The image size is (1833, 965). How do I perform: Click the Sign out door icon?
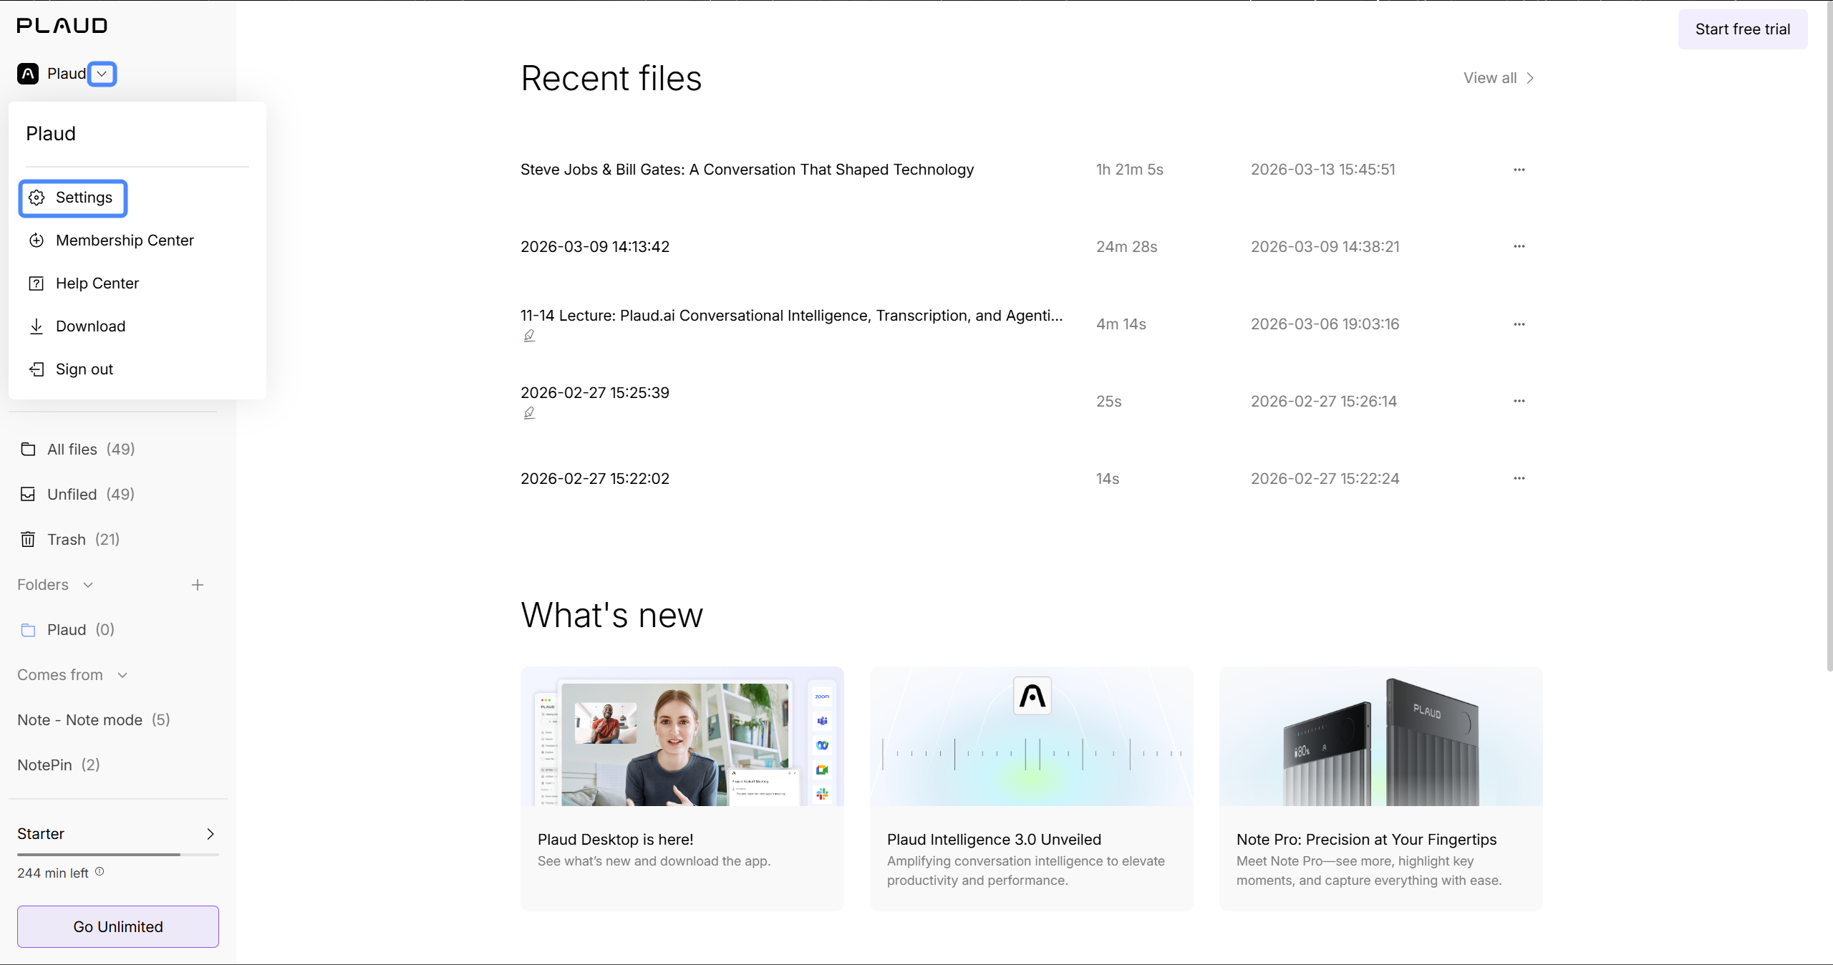tap(37, 369)
